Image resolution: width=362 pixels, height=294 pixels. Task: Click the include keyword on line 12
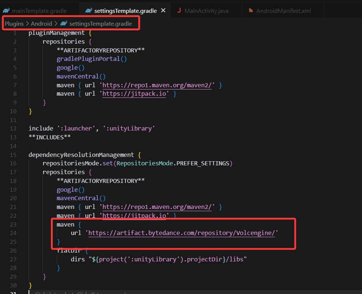[x=41, y=129]
